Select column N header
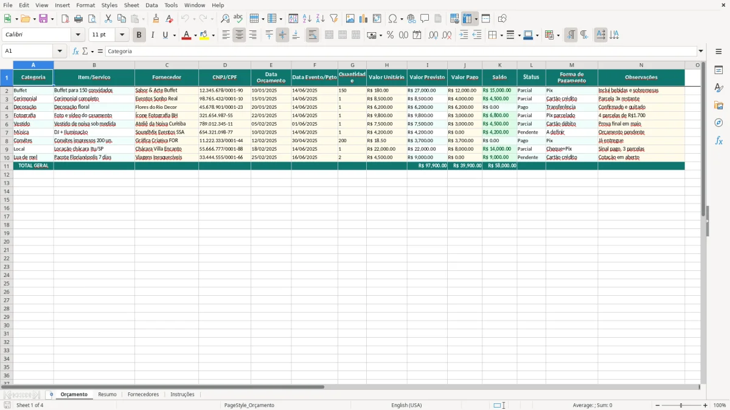The width and height of the screenshot is (730, 410). (x=641, y=65)
